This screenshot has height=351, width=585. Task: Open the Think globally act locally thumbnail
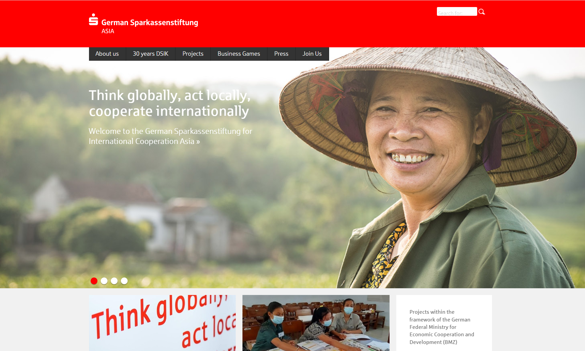point(162,323)
